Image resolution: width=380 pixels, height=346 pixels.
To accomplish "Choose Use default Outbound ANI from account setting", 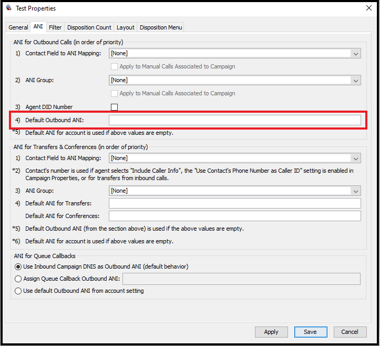I will [x=18, y=291].
